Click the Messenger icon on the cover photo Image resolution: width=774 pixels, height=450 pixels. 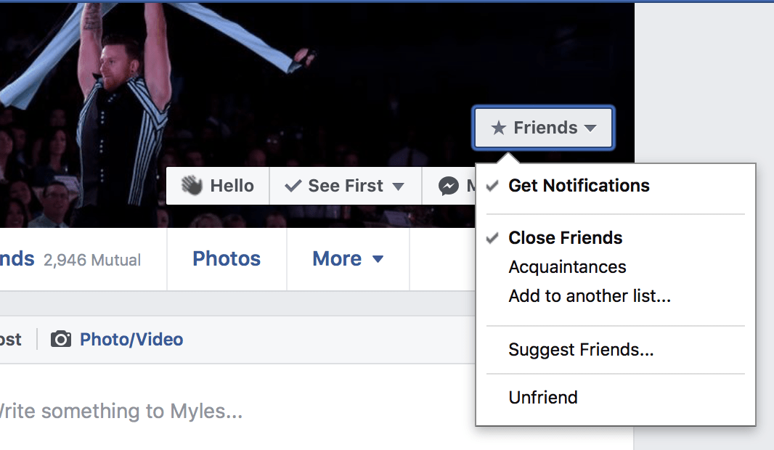tap(449, 186)
